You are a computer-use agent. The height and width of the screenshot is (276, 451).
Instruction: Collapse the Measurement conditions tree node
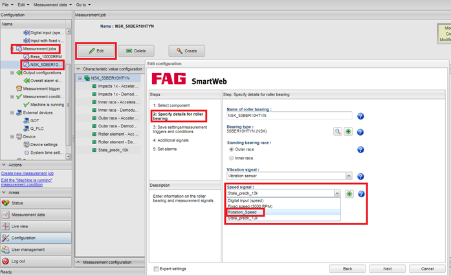coord(12,97)
